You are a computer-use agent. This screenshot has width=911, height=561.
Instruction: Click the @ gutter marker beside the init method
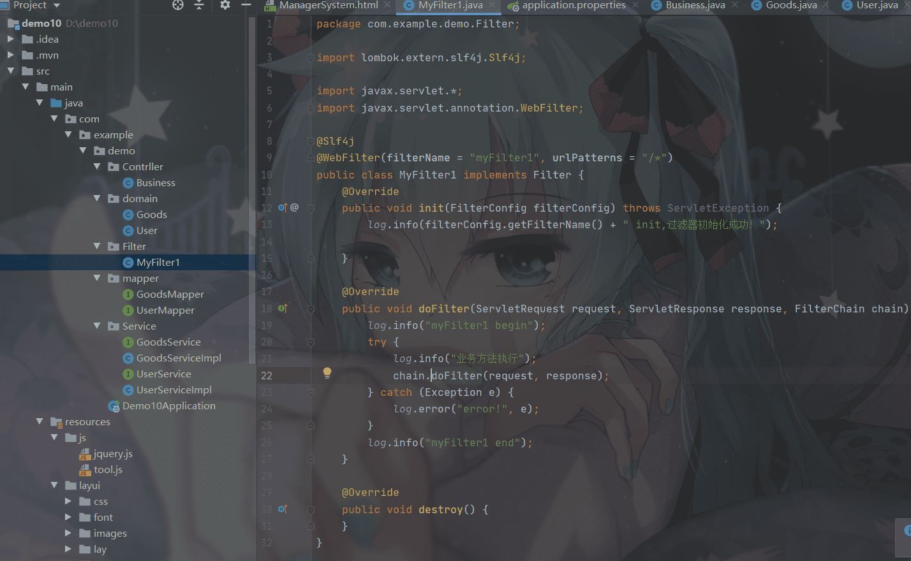pos(294,207)
